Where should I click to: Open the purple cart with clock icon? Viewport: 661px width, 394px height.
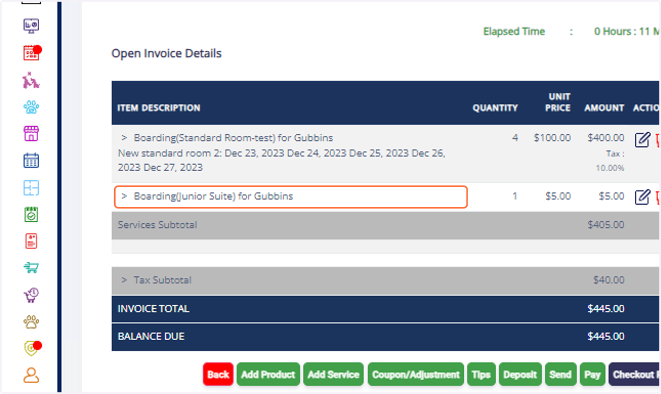point(31,295)
